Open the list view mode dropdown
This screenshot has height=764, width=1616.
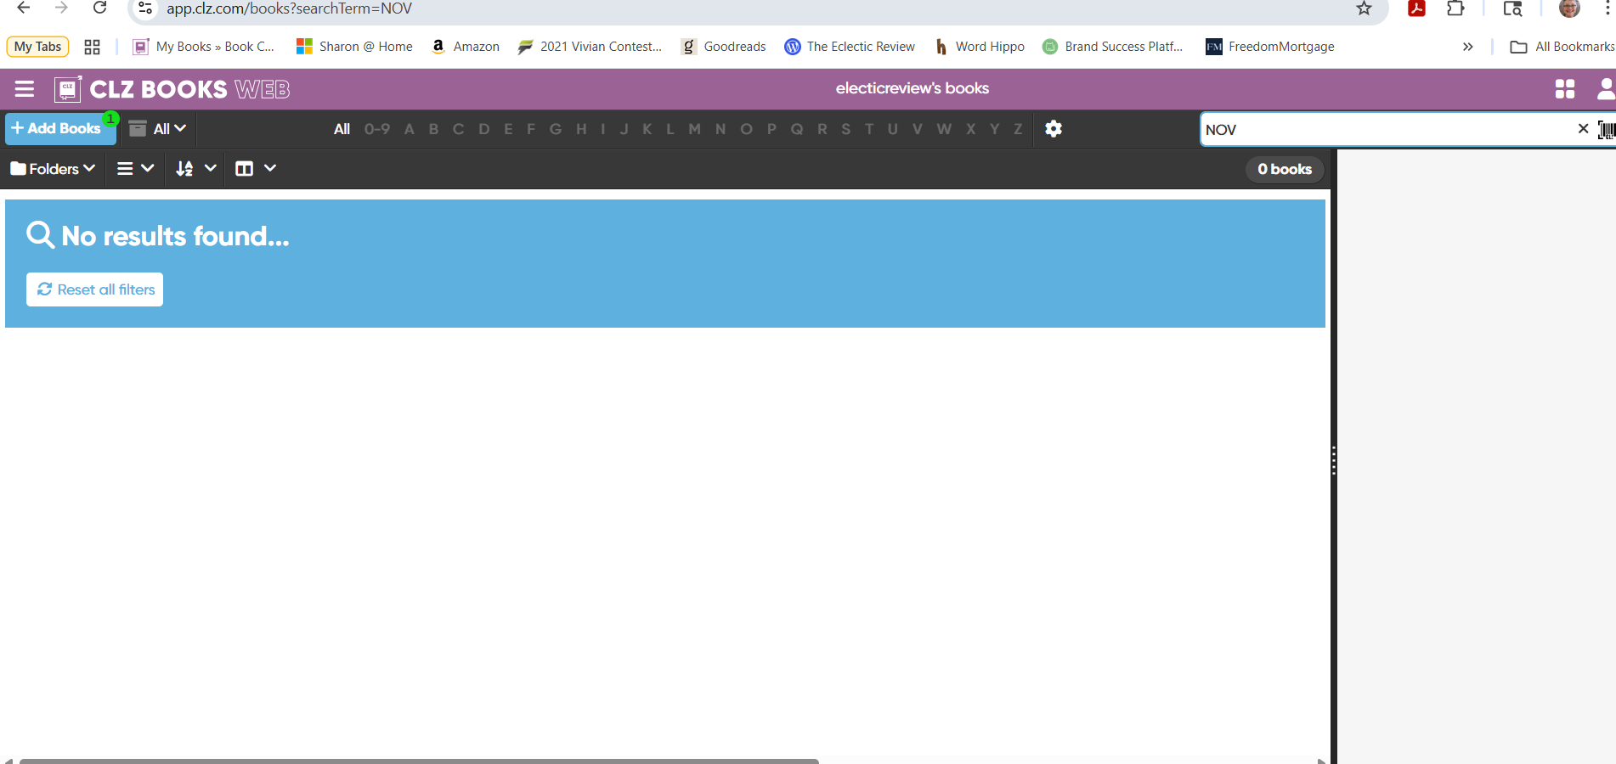coord(135,169)
